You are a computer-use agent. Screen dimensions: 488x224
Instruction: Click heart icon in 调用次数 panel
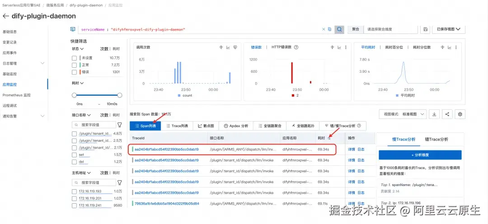point(235,47)
